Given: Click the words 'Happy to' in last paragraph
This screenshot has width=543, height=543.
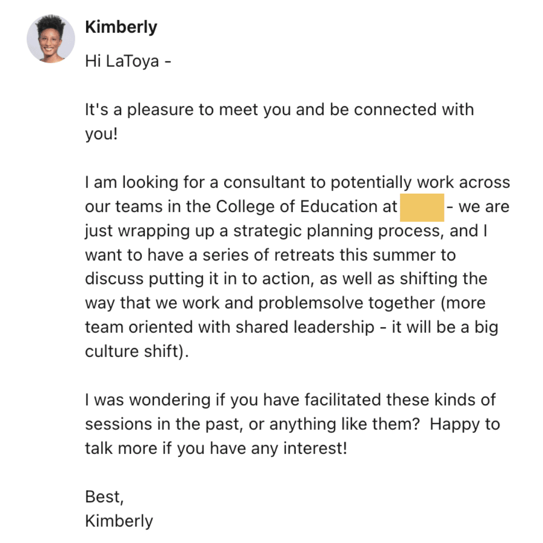Looking at the screenshot, I should (x=465, y=424).
